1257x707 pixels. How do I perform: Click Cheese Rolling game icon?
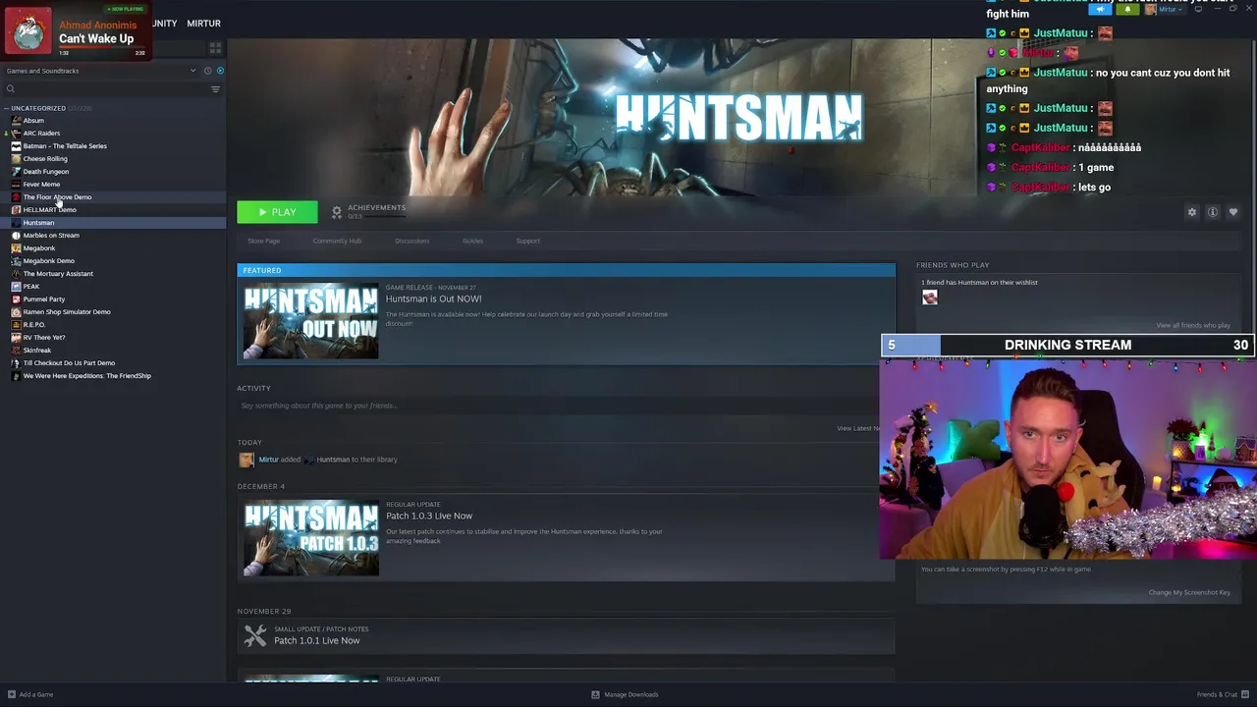(16, 159)
